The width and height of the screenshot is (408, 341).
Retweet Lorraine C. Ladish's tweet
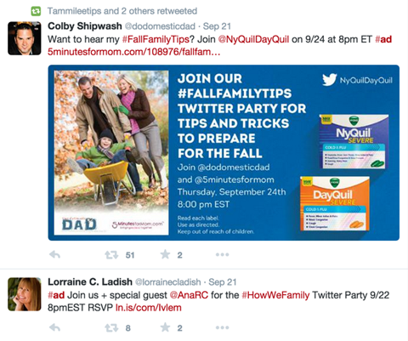click(111, 328)
